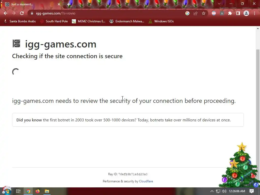
Task: Minimize the Chrome window
Action: 231,4
